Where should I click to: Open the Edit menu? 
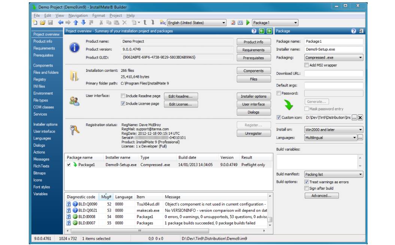48,15
